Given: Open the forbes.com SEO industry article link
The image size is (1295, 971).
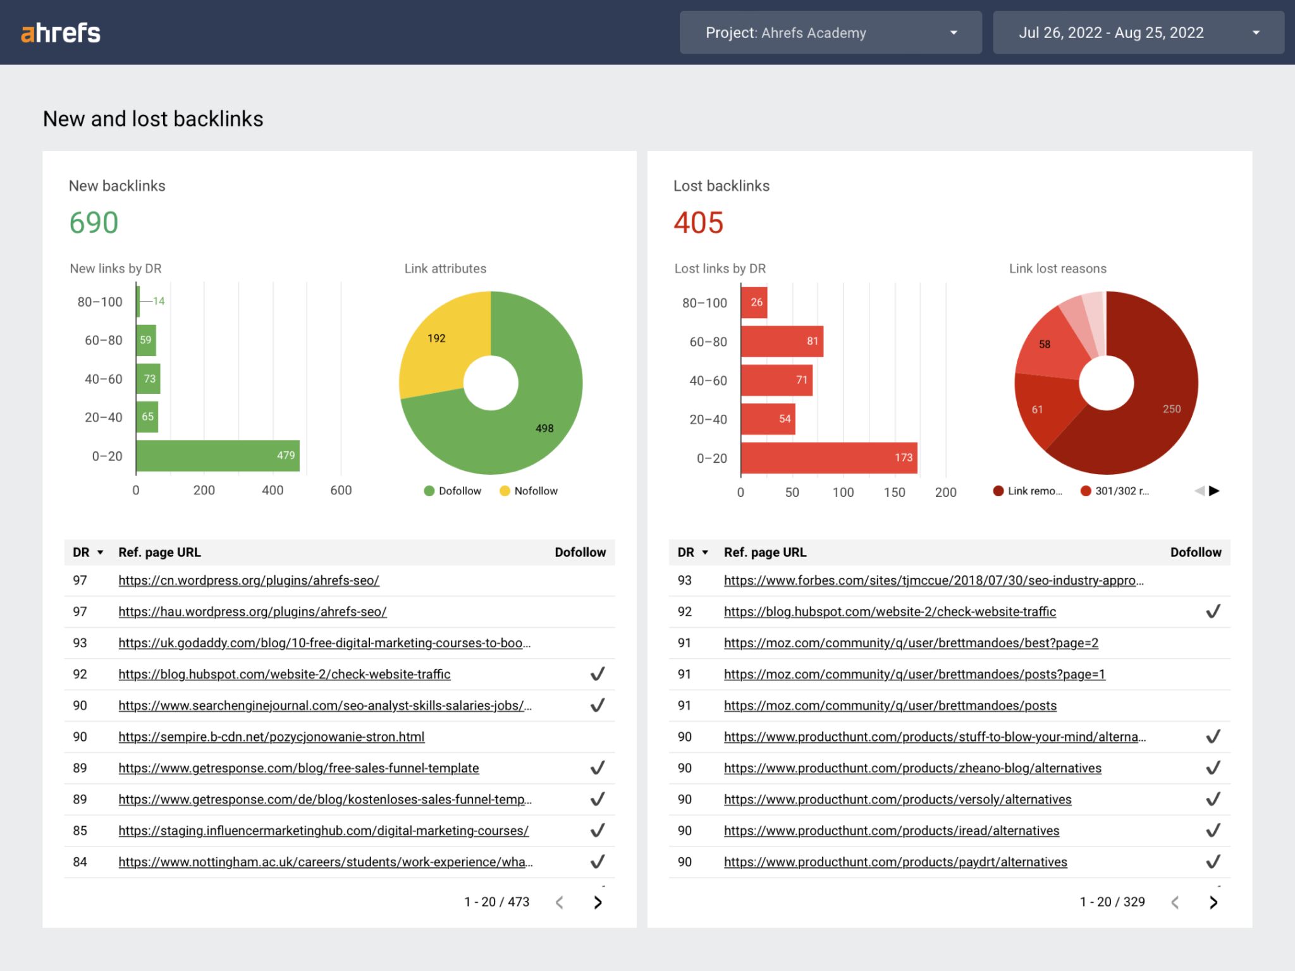Looking at the screenshot, I should click(x=933, y=580).
